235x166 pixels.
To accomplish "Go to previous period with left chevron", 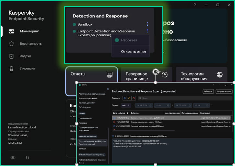I will tap(134, 106).
